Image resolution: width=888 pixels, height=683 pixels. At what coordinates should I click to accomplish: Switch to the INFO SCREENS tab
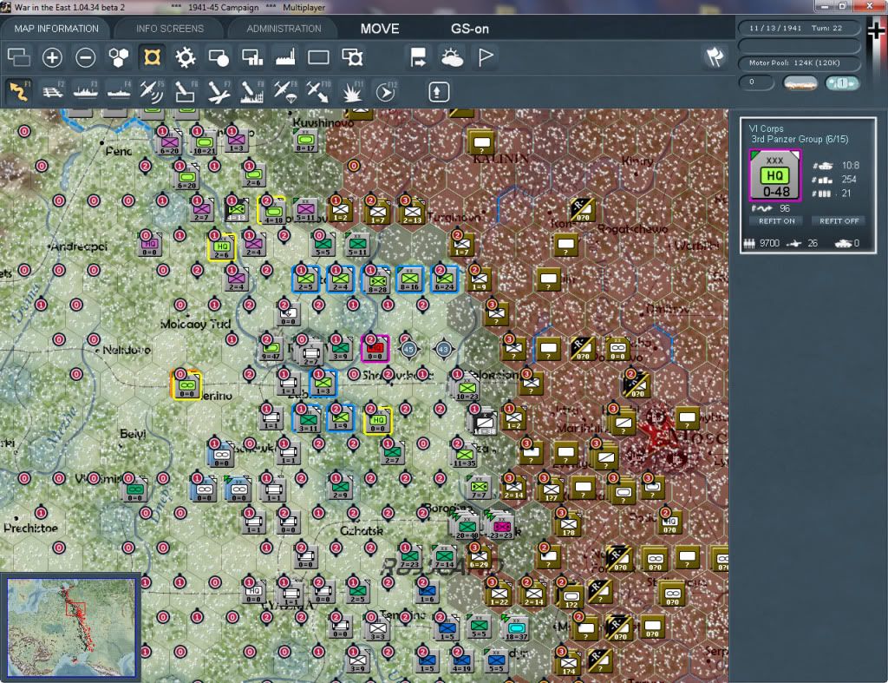pos(169,29)
